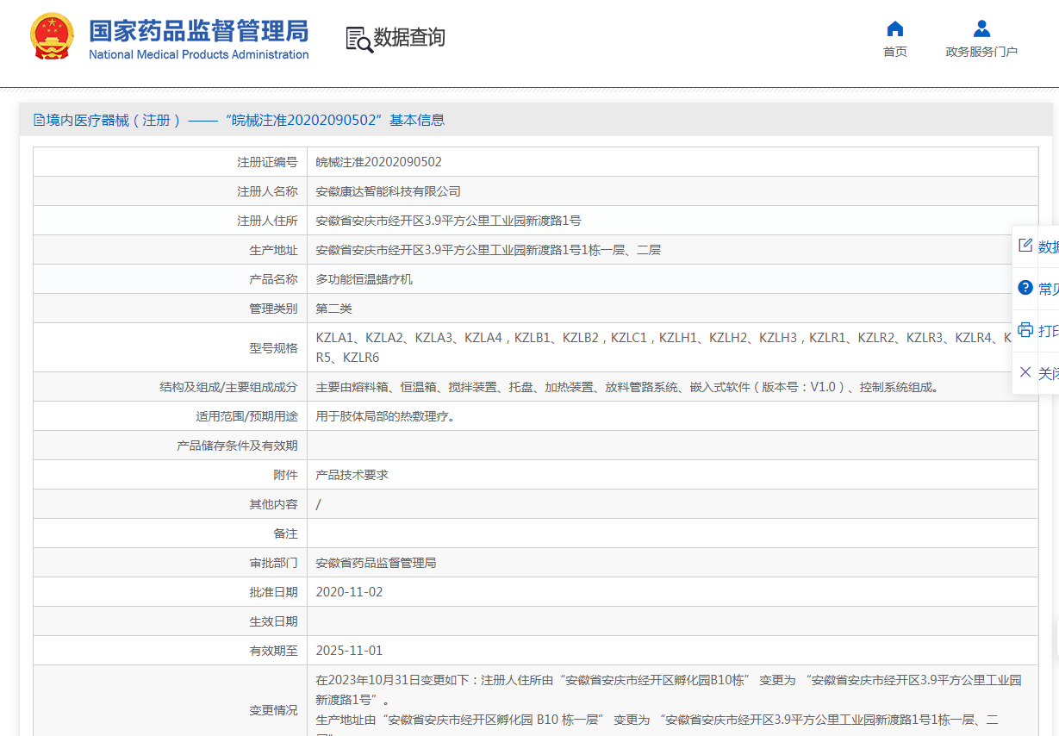Click the 政务服务门户 link text
The height and width of the screenshot is (736, 1059).
pos(981,52)
